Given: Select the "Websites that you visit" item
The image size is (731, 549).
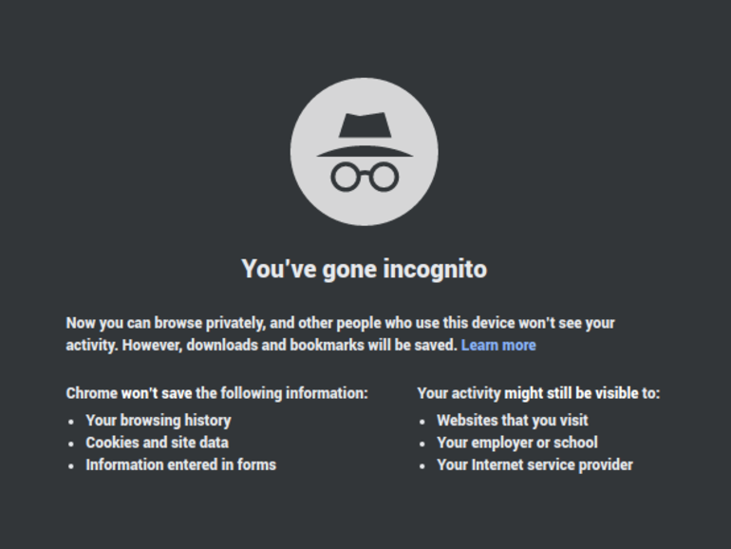Looking at the screenshot, I should [513, 420].
